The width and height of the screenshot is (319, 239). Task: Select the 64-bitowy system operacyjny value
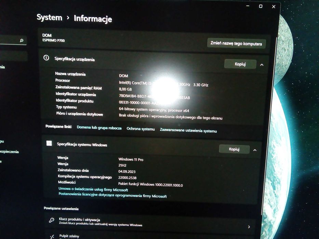[154, 110]
